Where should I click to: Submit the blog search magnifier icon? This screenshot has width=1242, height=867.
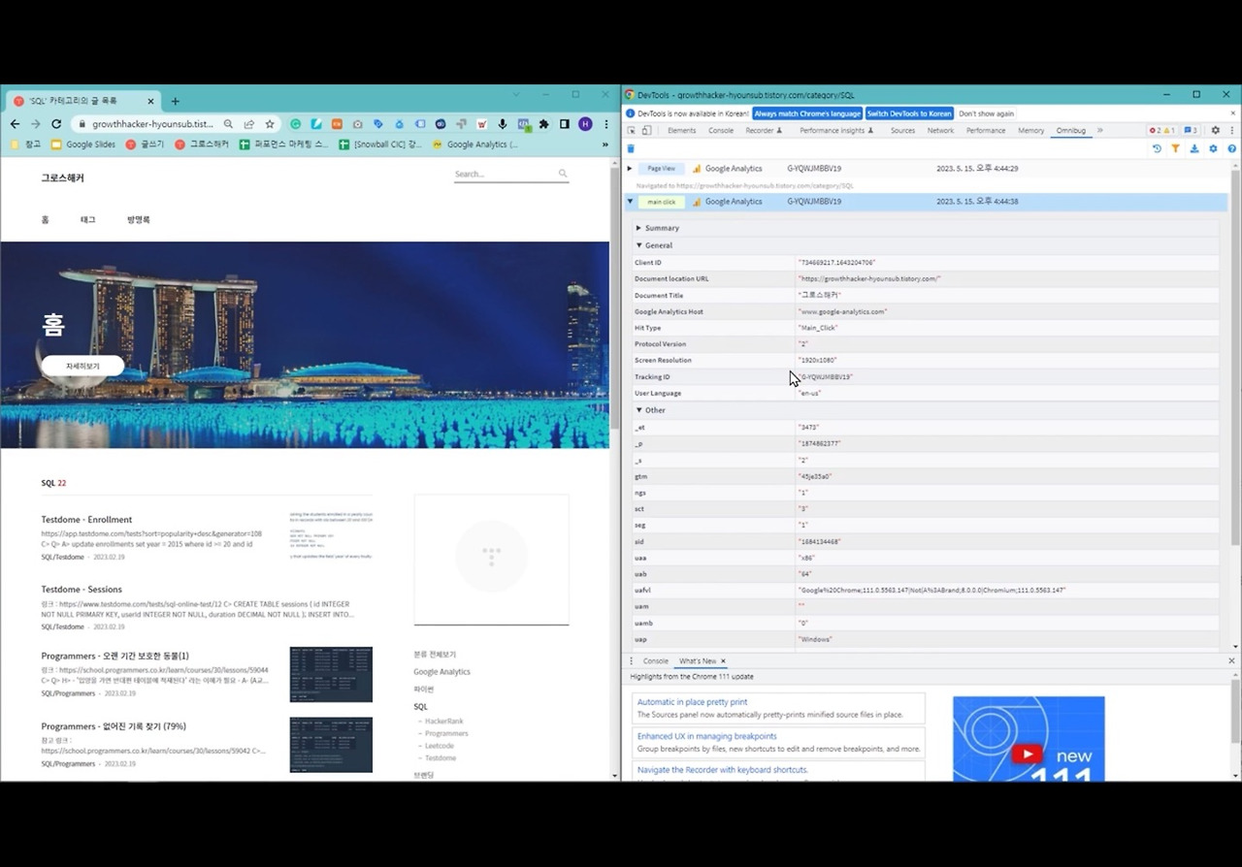563,174
